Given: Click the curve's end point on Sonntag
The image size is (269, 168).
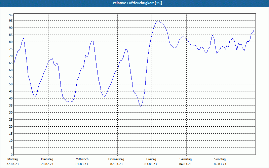Looking at the screenshot, I should pyautogui.click(x=254, y=30).
